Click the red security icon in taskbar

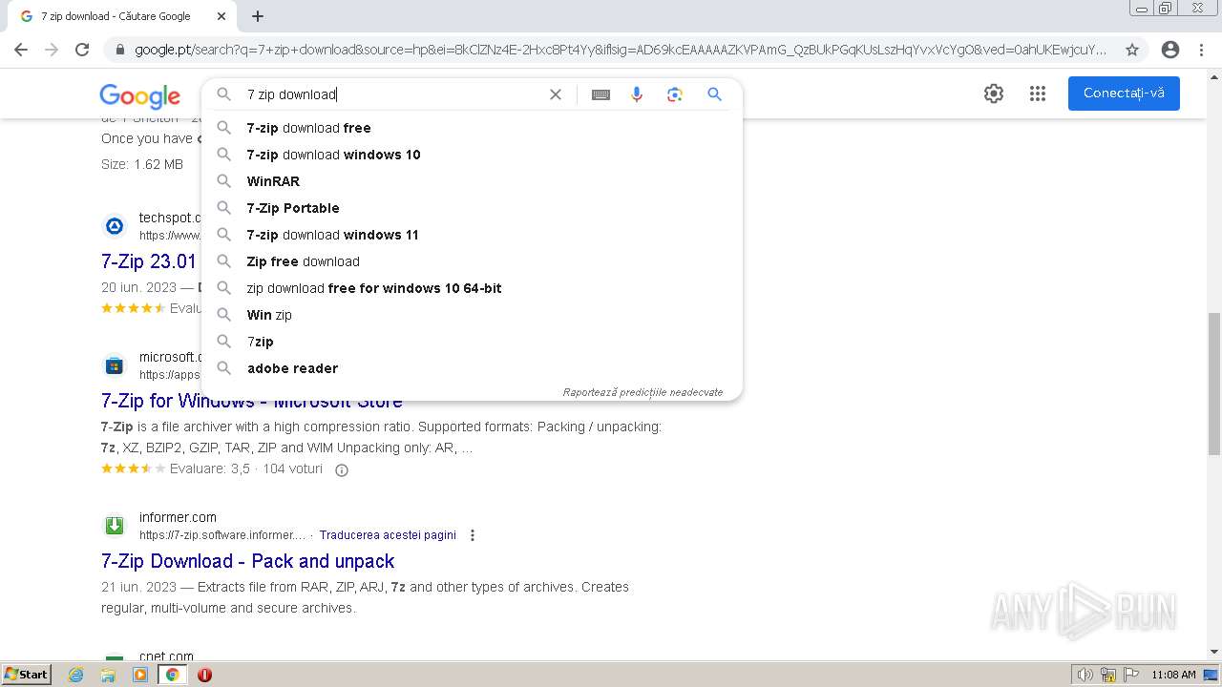204,675
